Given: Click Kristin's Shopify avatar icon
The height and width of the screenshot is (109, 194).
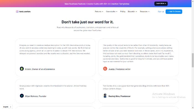Looking at the screenshot, I should tap(22, 69).
